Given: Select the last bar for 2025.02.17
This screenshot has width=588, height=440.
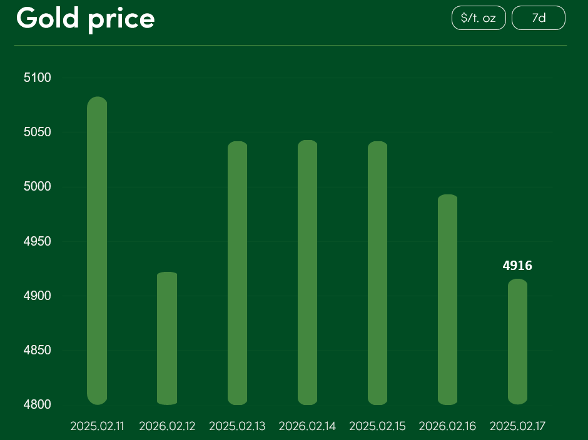Looking at the screenshot, I should pyautogui.click(x=517, y=341).
